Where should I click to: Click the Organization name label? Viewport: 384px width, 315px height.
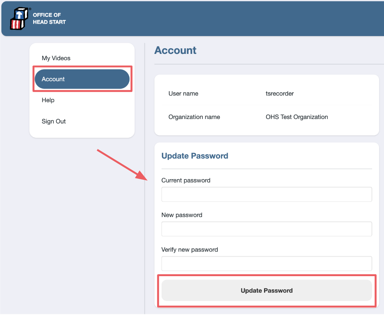[x=194, y=117]
